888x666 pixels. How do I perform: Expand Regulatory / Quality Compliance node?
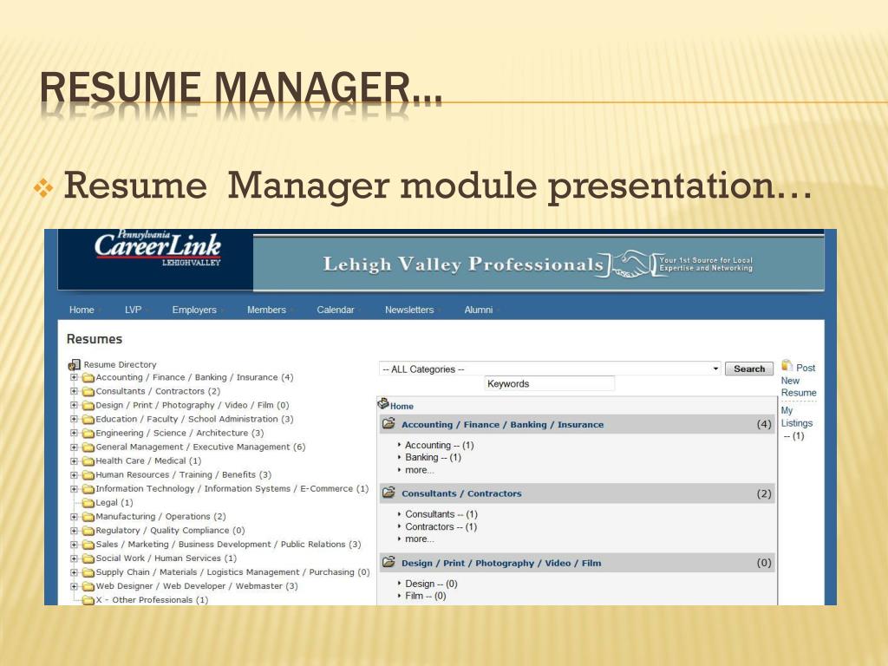(74, 531)
